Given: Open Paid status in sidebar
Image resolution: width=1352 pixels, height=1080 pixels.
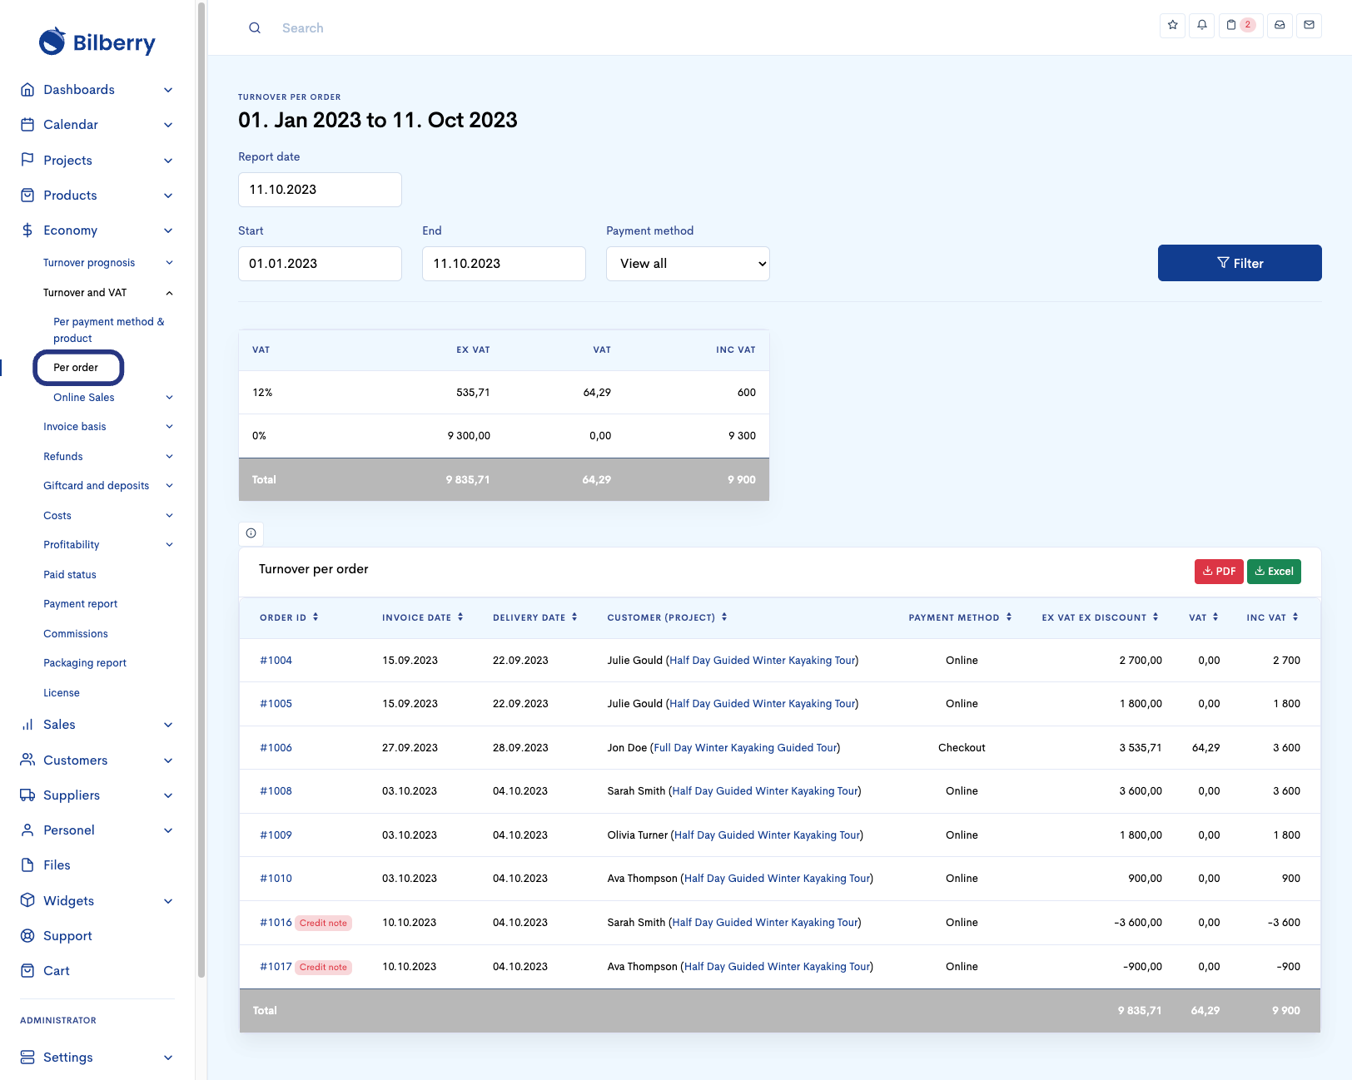Looking at the screenshot, I should coord(70,575).
